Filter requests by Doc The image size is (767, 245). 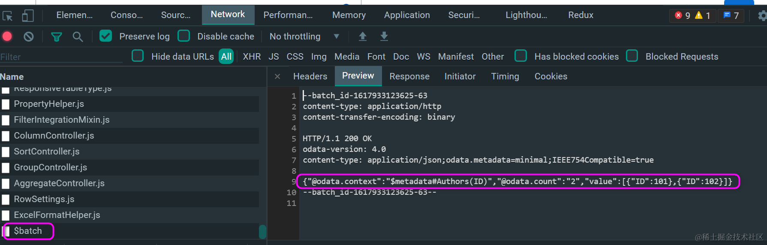401,57
